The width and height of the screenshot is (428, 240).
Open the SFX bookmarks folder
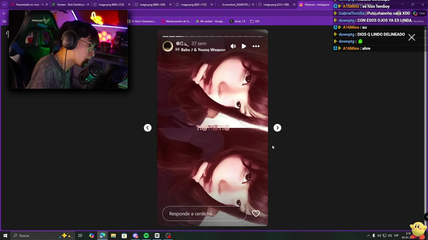255,21
